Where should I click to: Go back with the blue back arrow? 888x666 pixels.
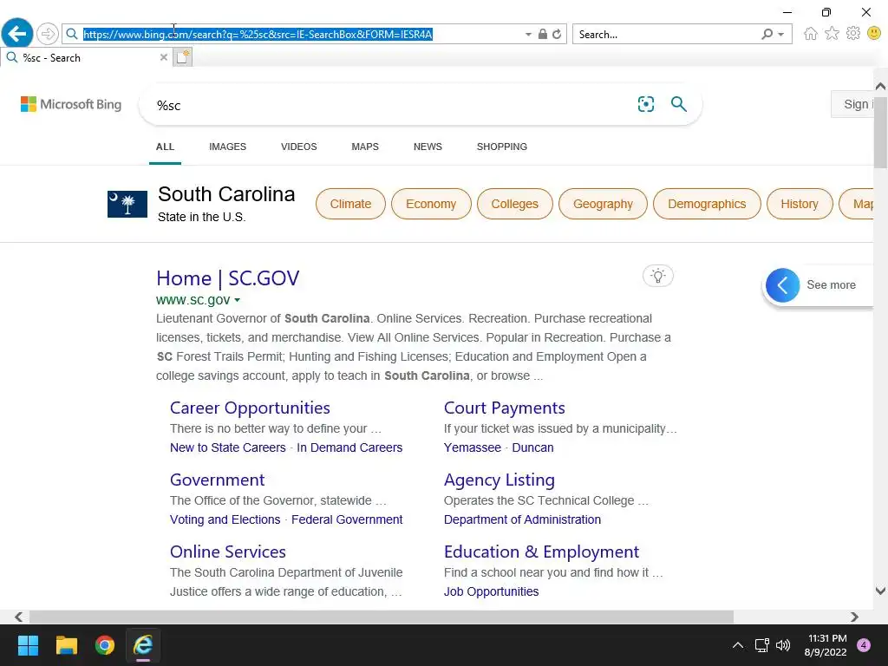[17, 34]
